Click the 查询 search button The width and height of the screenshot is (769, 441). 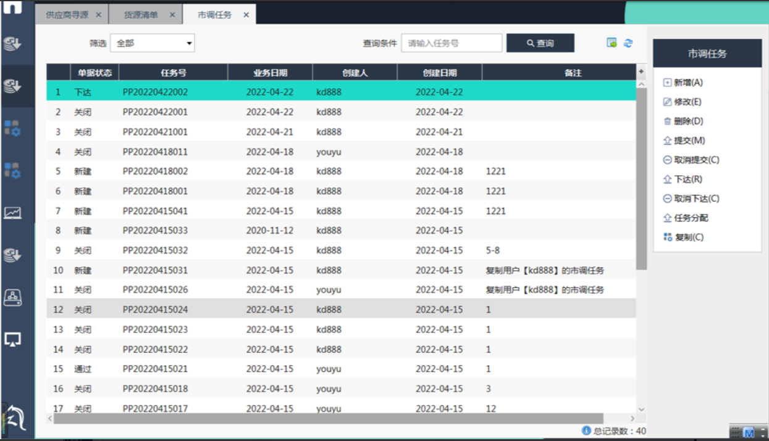(540, 43)
